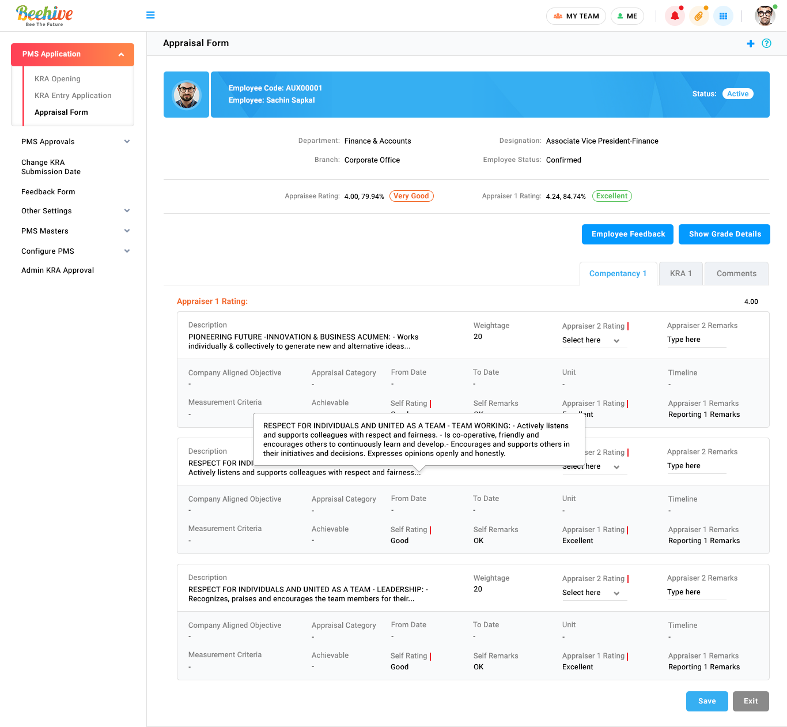Collapse the PMS Application section
787x727 pixels.
(x=121, y=55)
